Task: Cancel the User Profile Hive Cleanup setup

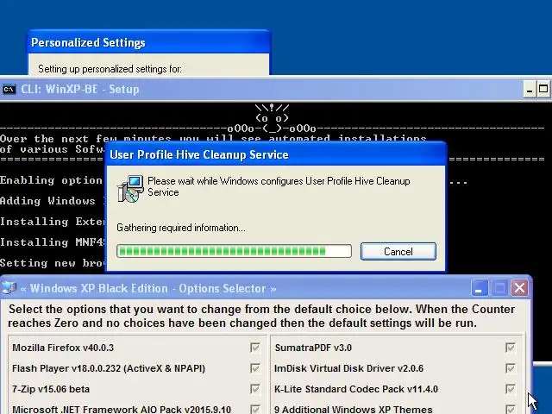Action: click(398, 251)
